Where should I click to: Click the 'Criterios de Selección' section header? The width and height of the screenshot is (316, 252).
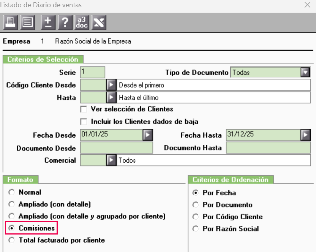coord(43,59)
